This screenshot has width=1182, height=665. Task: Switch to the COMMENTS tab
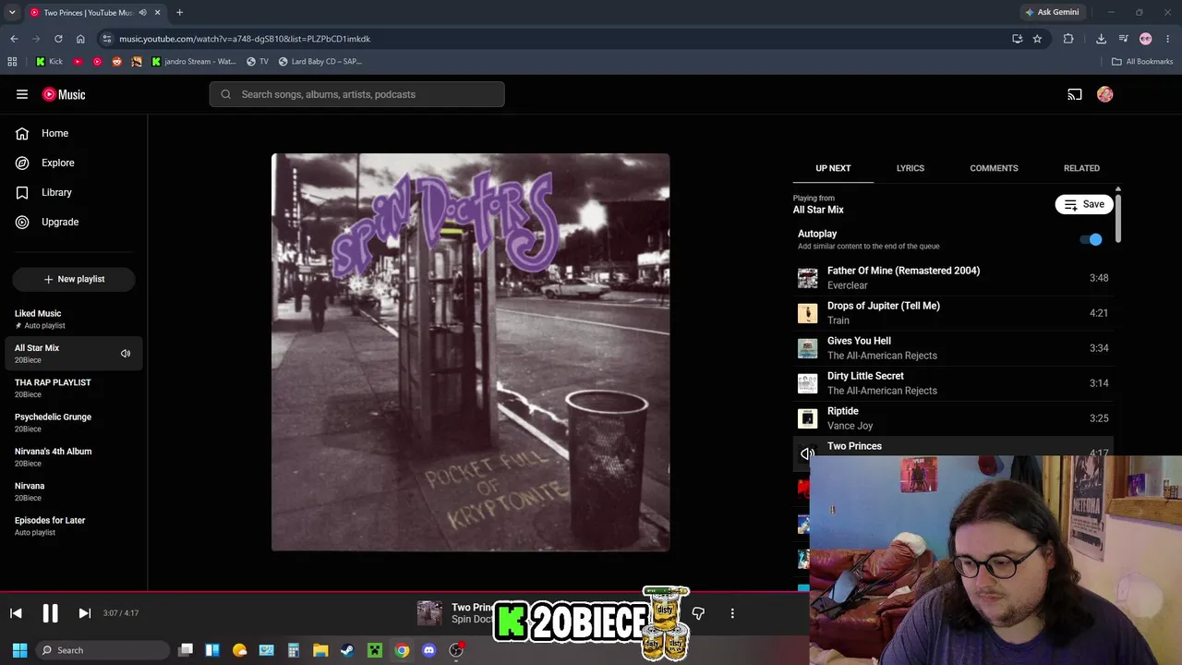point(994,168)
